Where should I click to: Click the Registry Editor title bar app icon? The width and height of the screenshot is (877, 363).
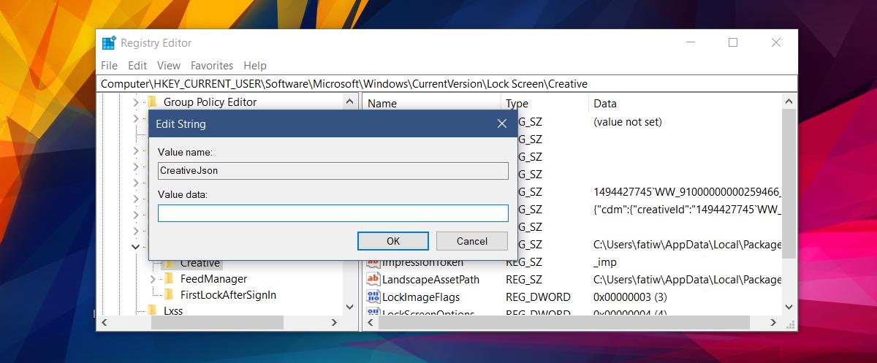coord(109,42)
